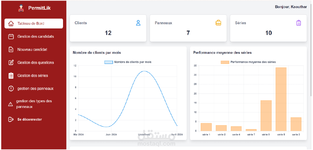
Task: Click the série 4 bar in the chart
Action: (x=236, y=129)
